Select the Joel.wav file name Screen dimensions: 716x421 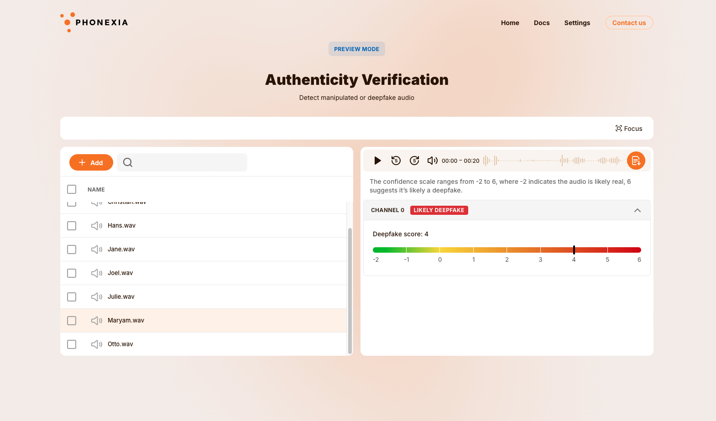pos(120,273)
